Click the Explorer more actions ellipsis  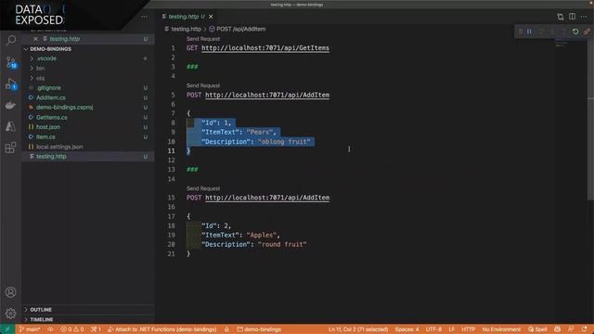coord(145,17)
